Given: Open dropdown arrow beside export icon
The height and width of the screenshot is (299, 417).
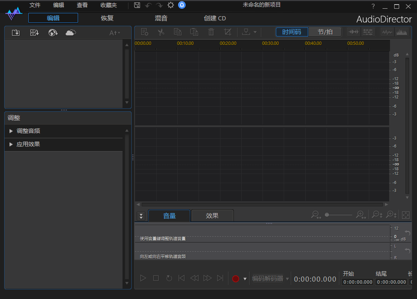Looking at the screenshot, I should (255, 32).
